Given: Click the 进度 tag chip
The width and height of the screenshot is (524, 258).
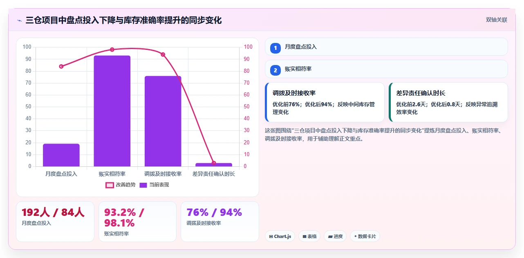Looking at the screenshot, I should [335, 236].
